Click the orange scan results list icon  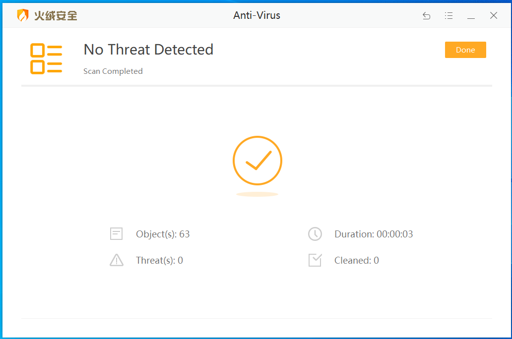pyautogui.click(x=46, y=58)
